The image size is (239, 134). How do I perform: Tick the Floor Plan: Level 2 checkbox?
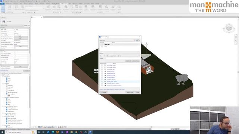[102, 67]
